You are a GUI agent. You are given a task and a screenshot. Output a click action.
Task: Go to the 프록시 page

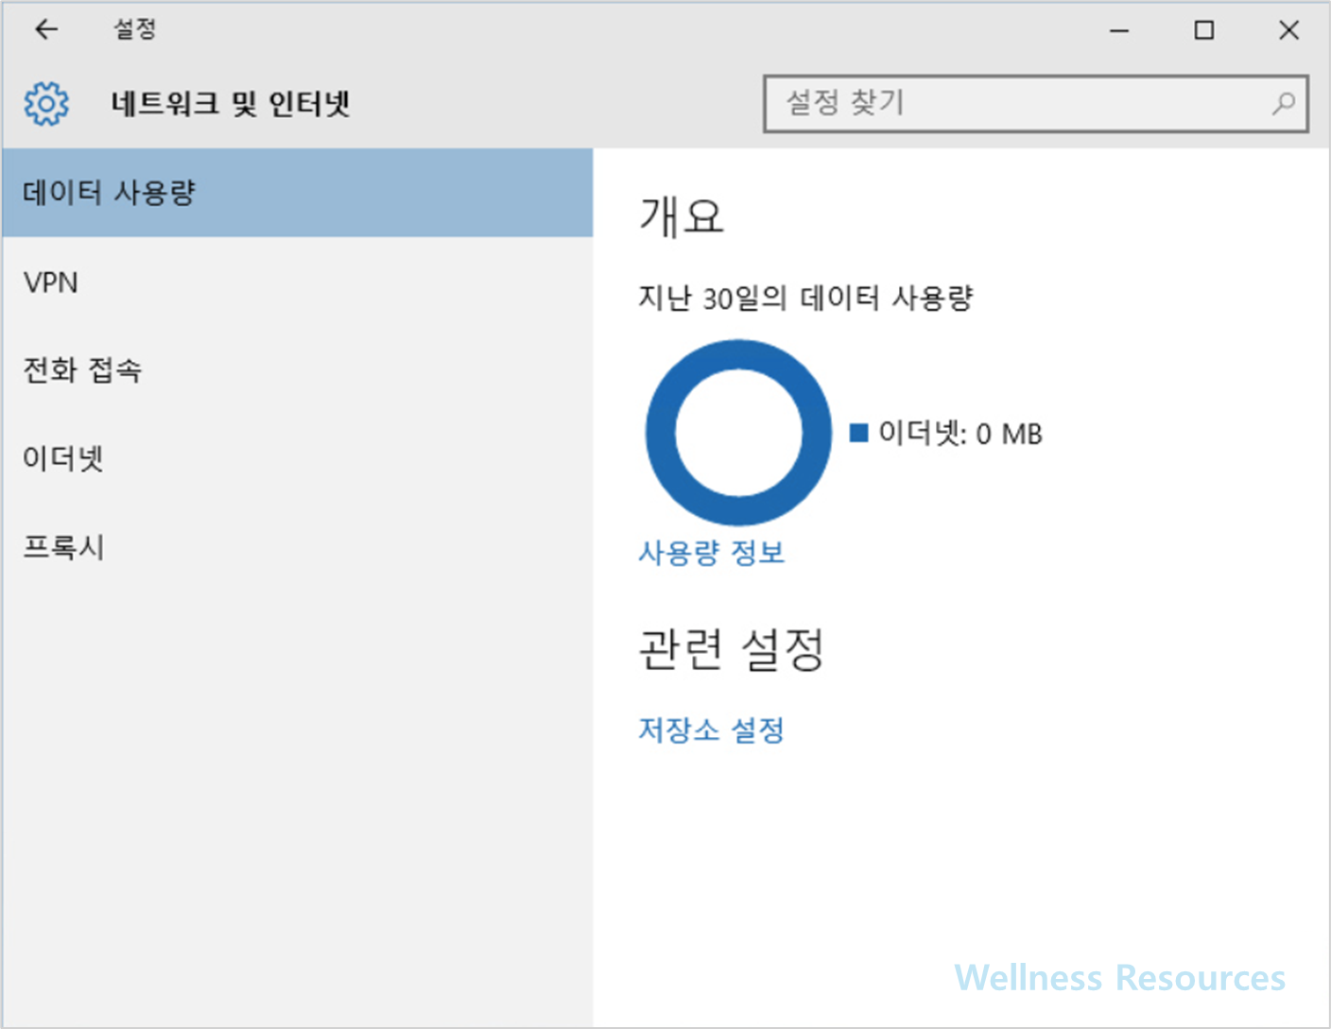(298, 546)
